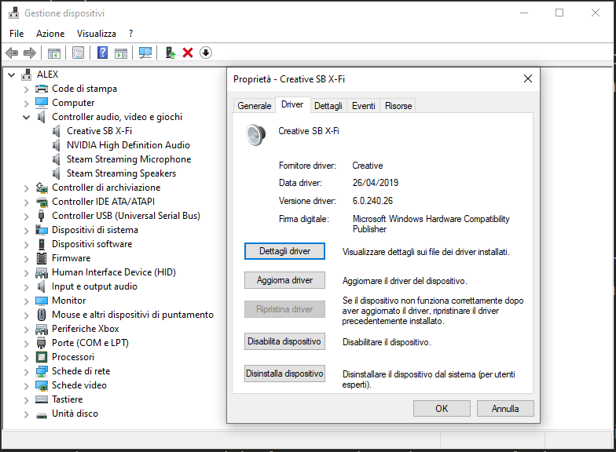
Task: Click the blue Help question-mark icon
Action: coord(102,53)
